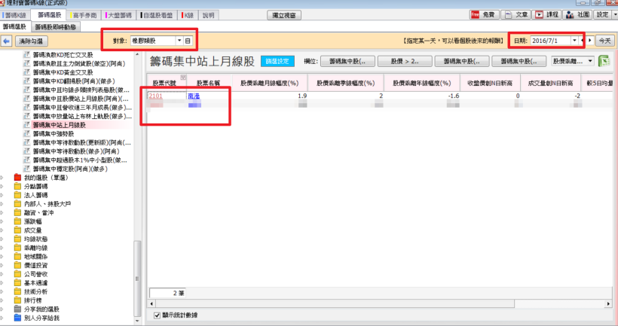Click the gray 分享我的選股 folder icon
The height and width of the screenshot is (326, 618).
(17, 309)
